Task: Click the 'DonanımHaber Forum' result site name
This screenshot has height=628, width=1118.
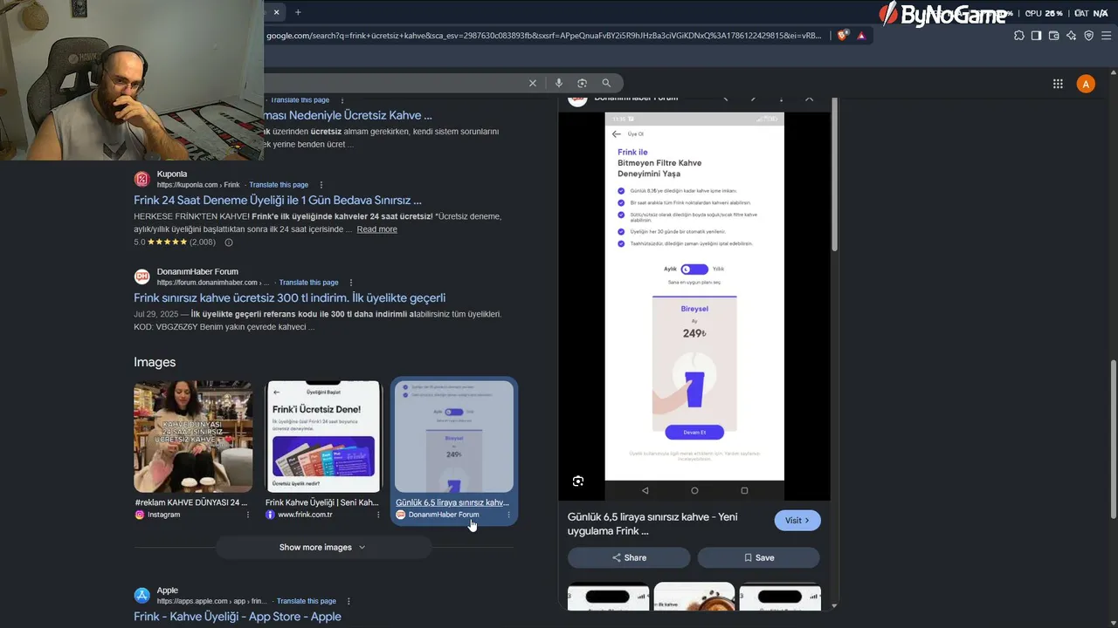Action: [x=197, y=271]
